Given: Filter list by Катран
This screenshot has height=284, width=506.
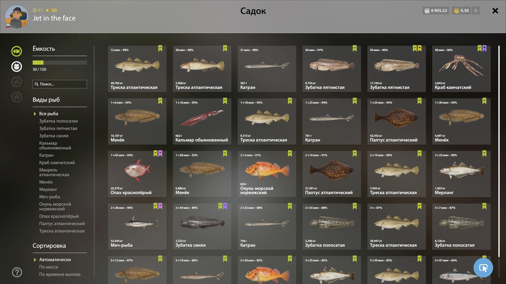Looking at the screenshot, I should coord(46,155).
